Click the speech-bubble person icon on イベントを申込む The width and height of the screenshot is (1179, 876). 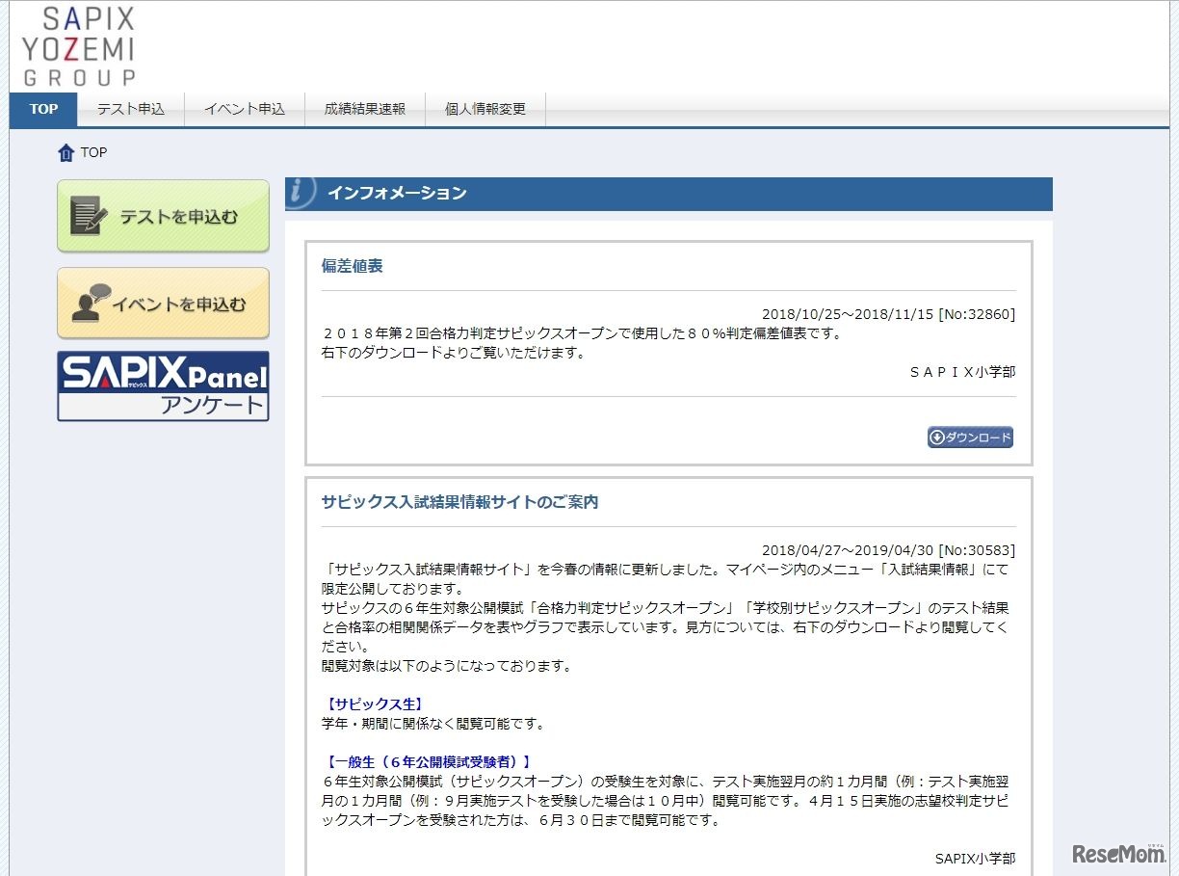point(92,304)
